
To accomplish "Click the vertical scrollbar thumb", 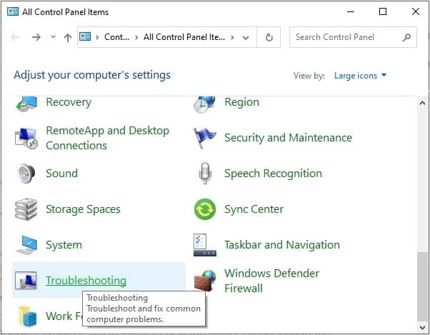I will click(x=422, y=286).
